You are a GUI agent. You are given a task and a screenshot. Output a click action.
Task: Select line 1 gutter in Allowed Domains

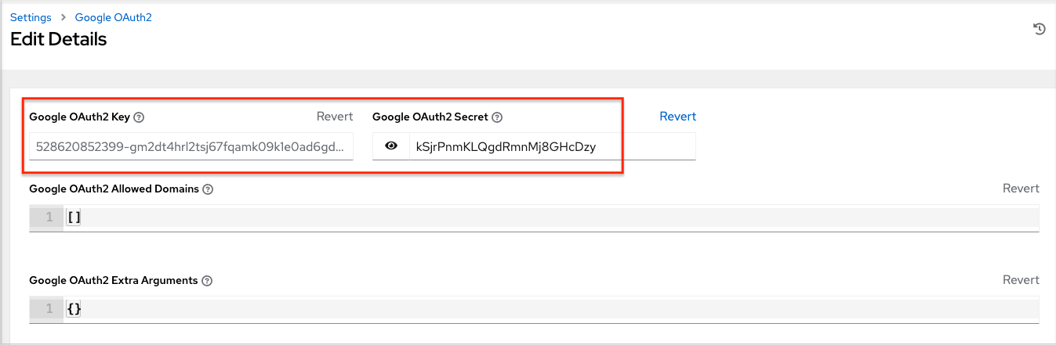coord(47,217)
